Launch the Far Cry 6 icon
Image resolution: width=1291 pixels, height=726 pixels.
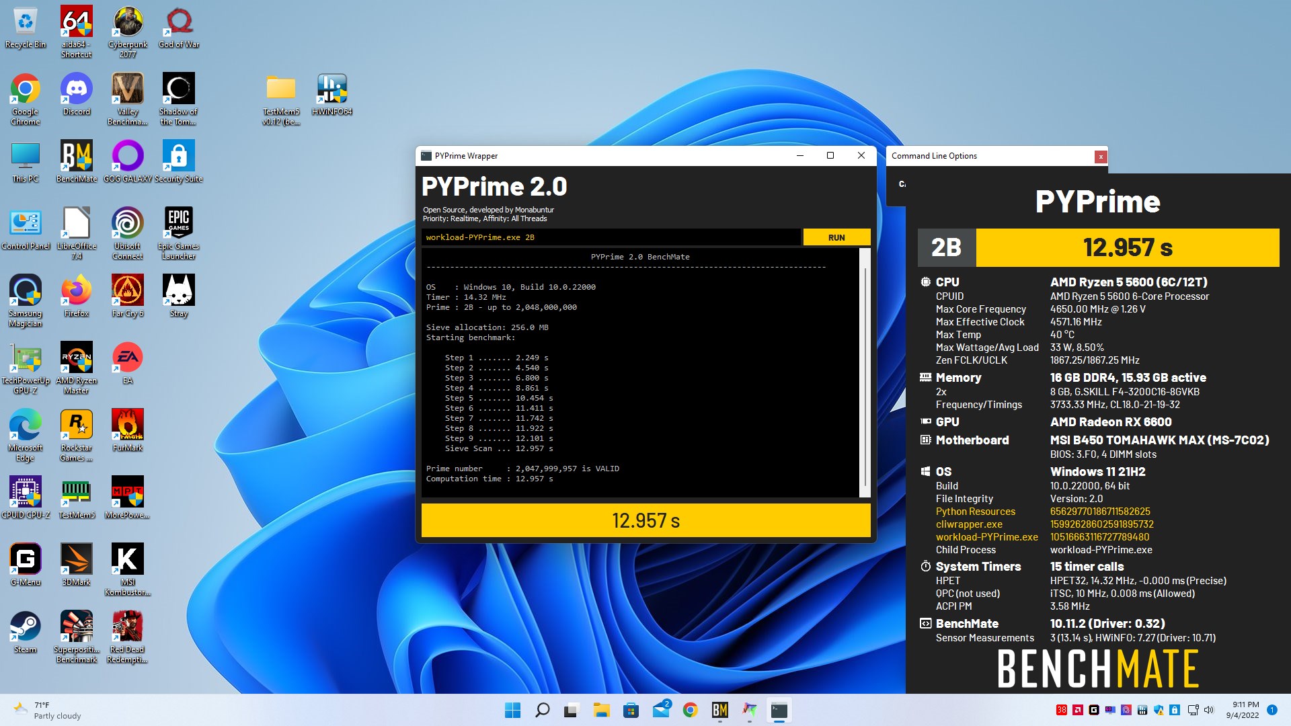[128, 296]
